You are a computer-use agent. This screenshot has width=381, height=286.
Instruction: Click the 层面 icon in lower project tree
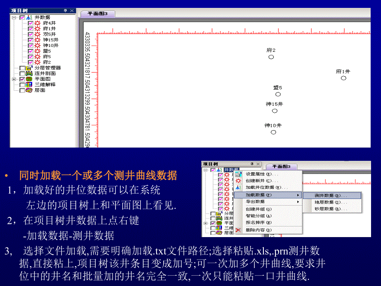click(219, 233)
